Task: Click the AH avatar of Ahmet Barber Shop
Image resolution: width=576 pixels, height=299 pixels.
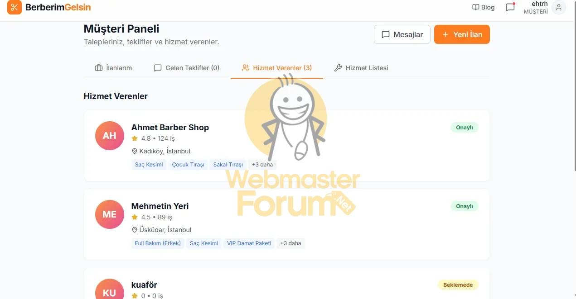Action: tap(109, 135)
